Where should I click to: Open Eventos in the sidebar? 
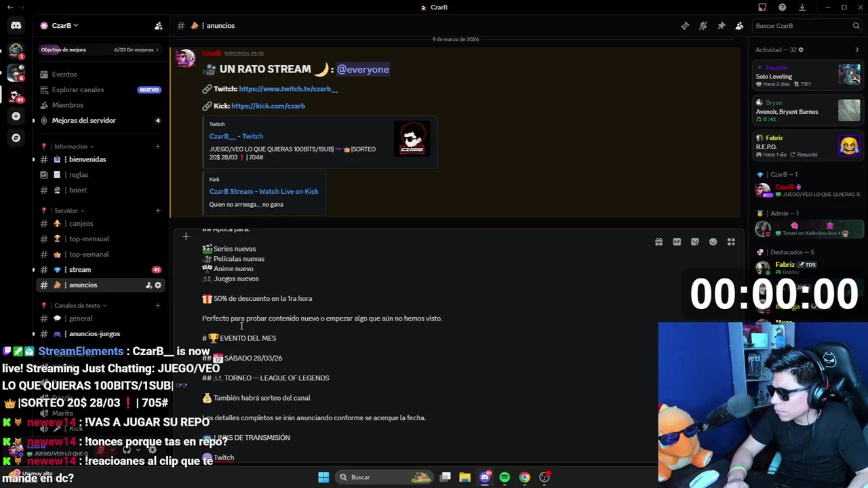[x=99, y=75]
